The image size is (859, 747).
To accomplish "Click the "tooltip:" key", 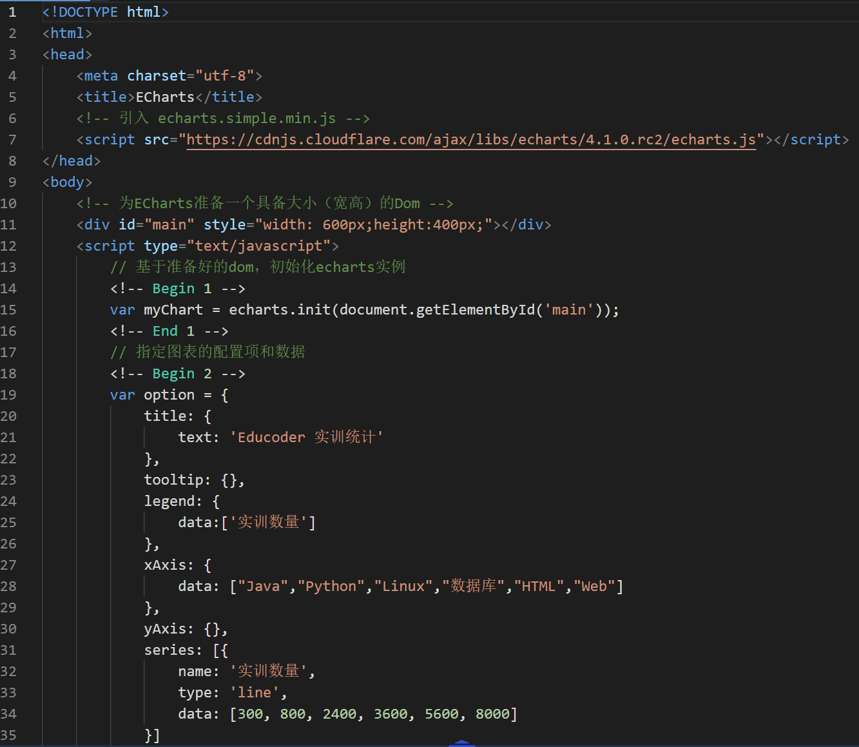I will pos(177,480).
